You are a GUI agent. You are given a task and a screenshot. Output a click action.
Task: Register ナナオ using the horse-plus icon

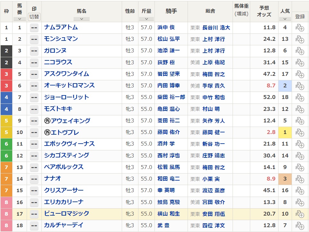pyautogui.click(x=300, y=179)
